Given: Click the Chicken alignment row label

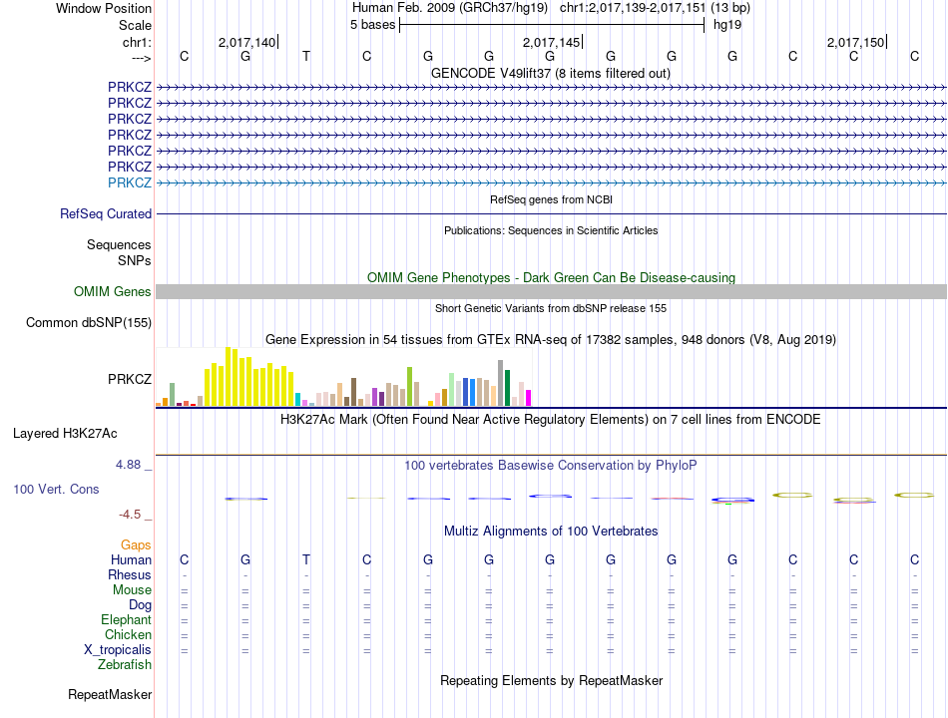Looking at the screenshot, I should [x=128, y=634].
